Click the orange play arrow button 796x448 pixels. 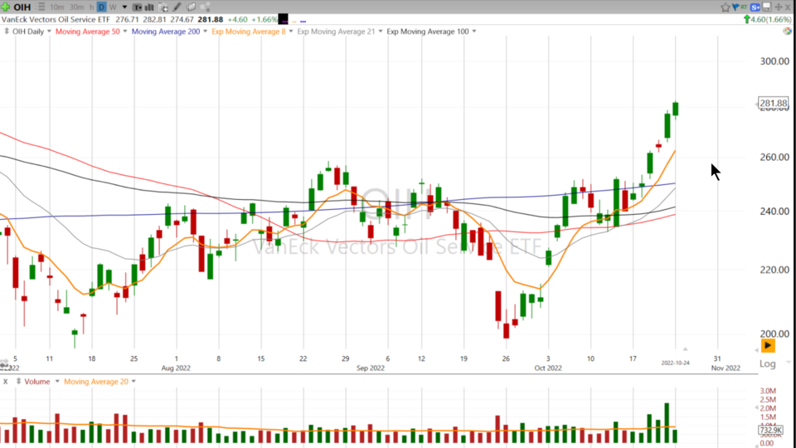coord(768,345)
